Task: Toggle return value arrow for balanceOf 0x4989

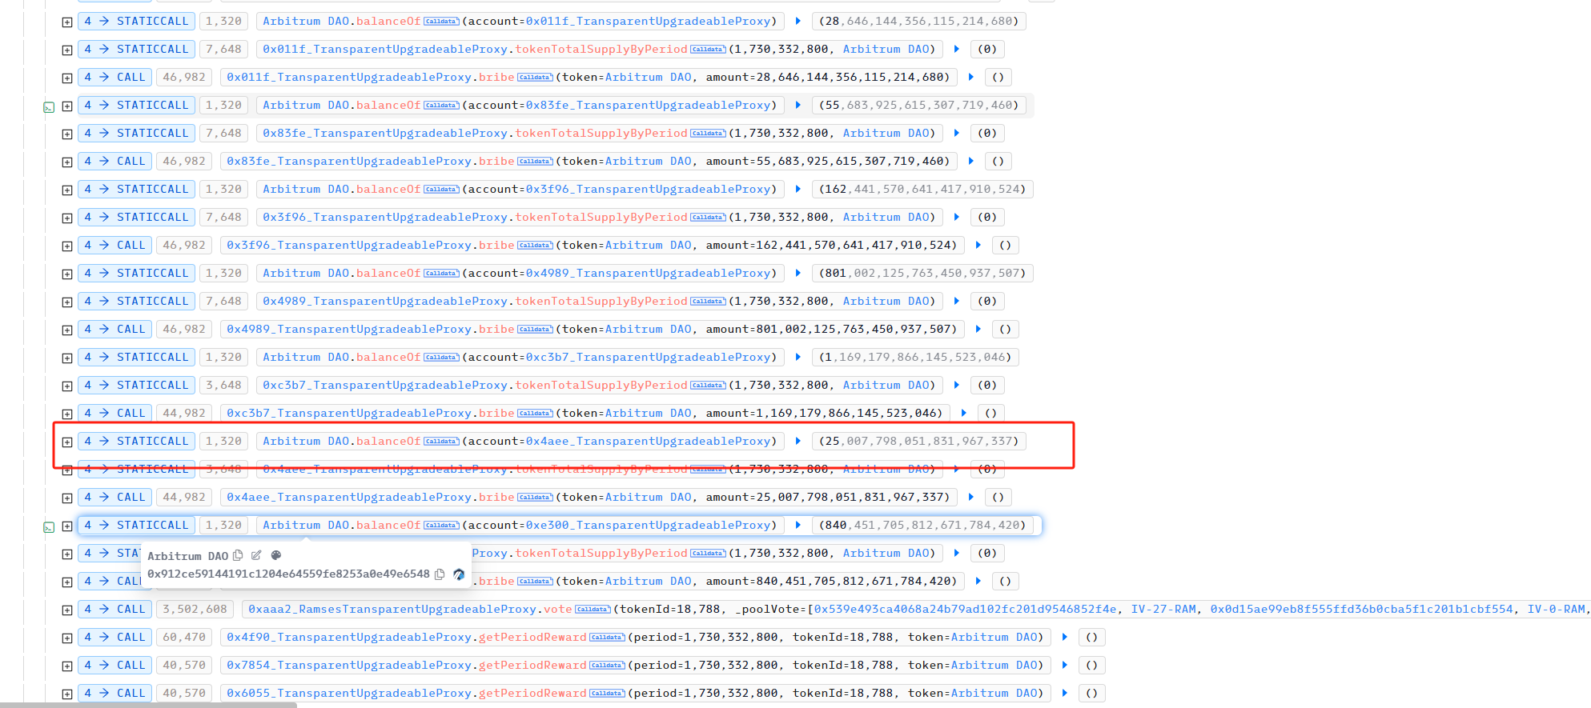Action: click(x=798, y=274)
